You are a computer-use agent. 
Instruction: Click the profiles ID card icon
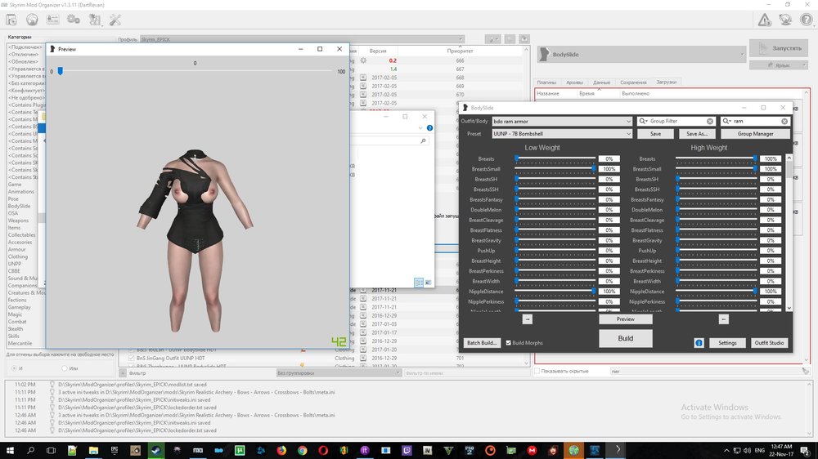(52, 20)
